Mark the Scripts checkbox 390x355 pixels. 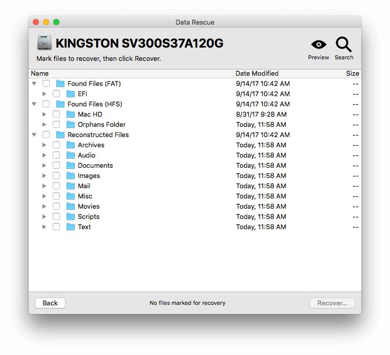click(56, 216)
